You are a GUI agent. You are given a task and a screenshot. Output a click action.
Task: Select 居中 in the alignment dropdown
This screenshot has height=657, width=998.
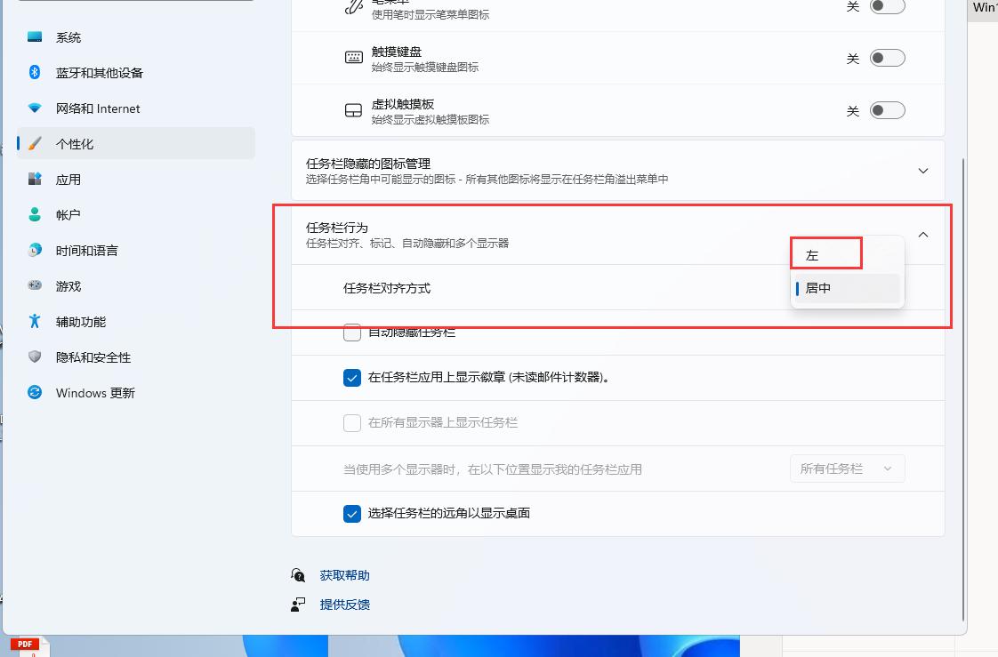pyautogui.click(x=847, y=288)
